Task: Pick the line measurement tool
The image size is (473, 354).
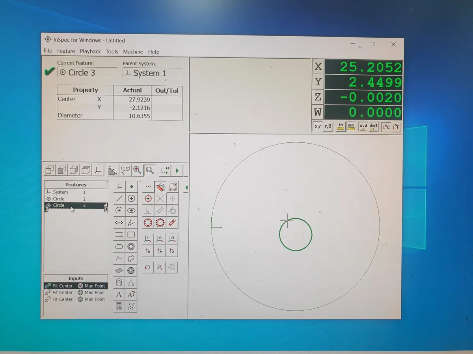Action: click(119, 199)
